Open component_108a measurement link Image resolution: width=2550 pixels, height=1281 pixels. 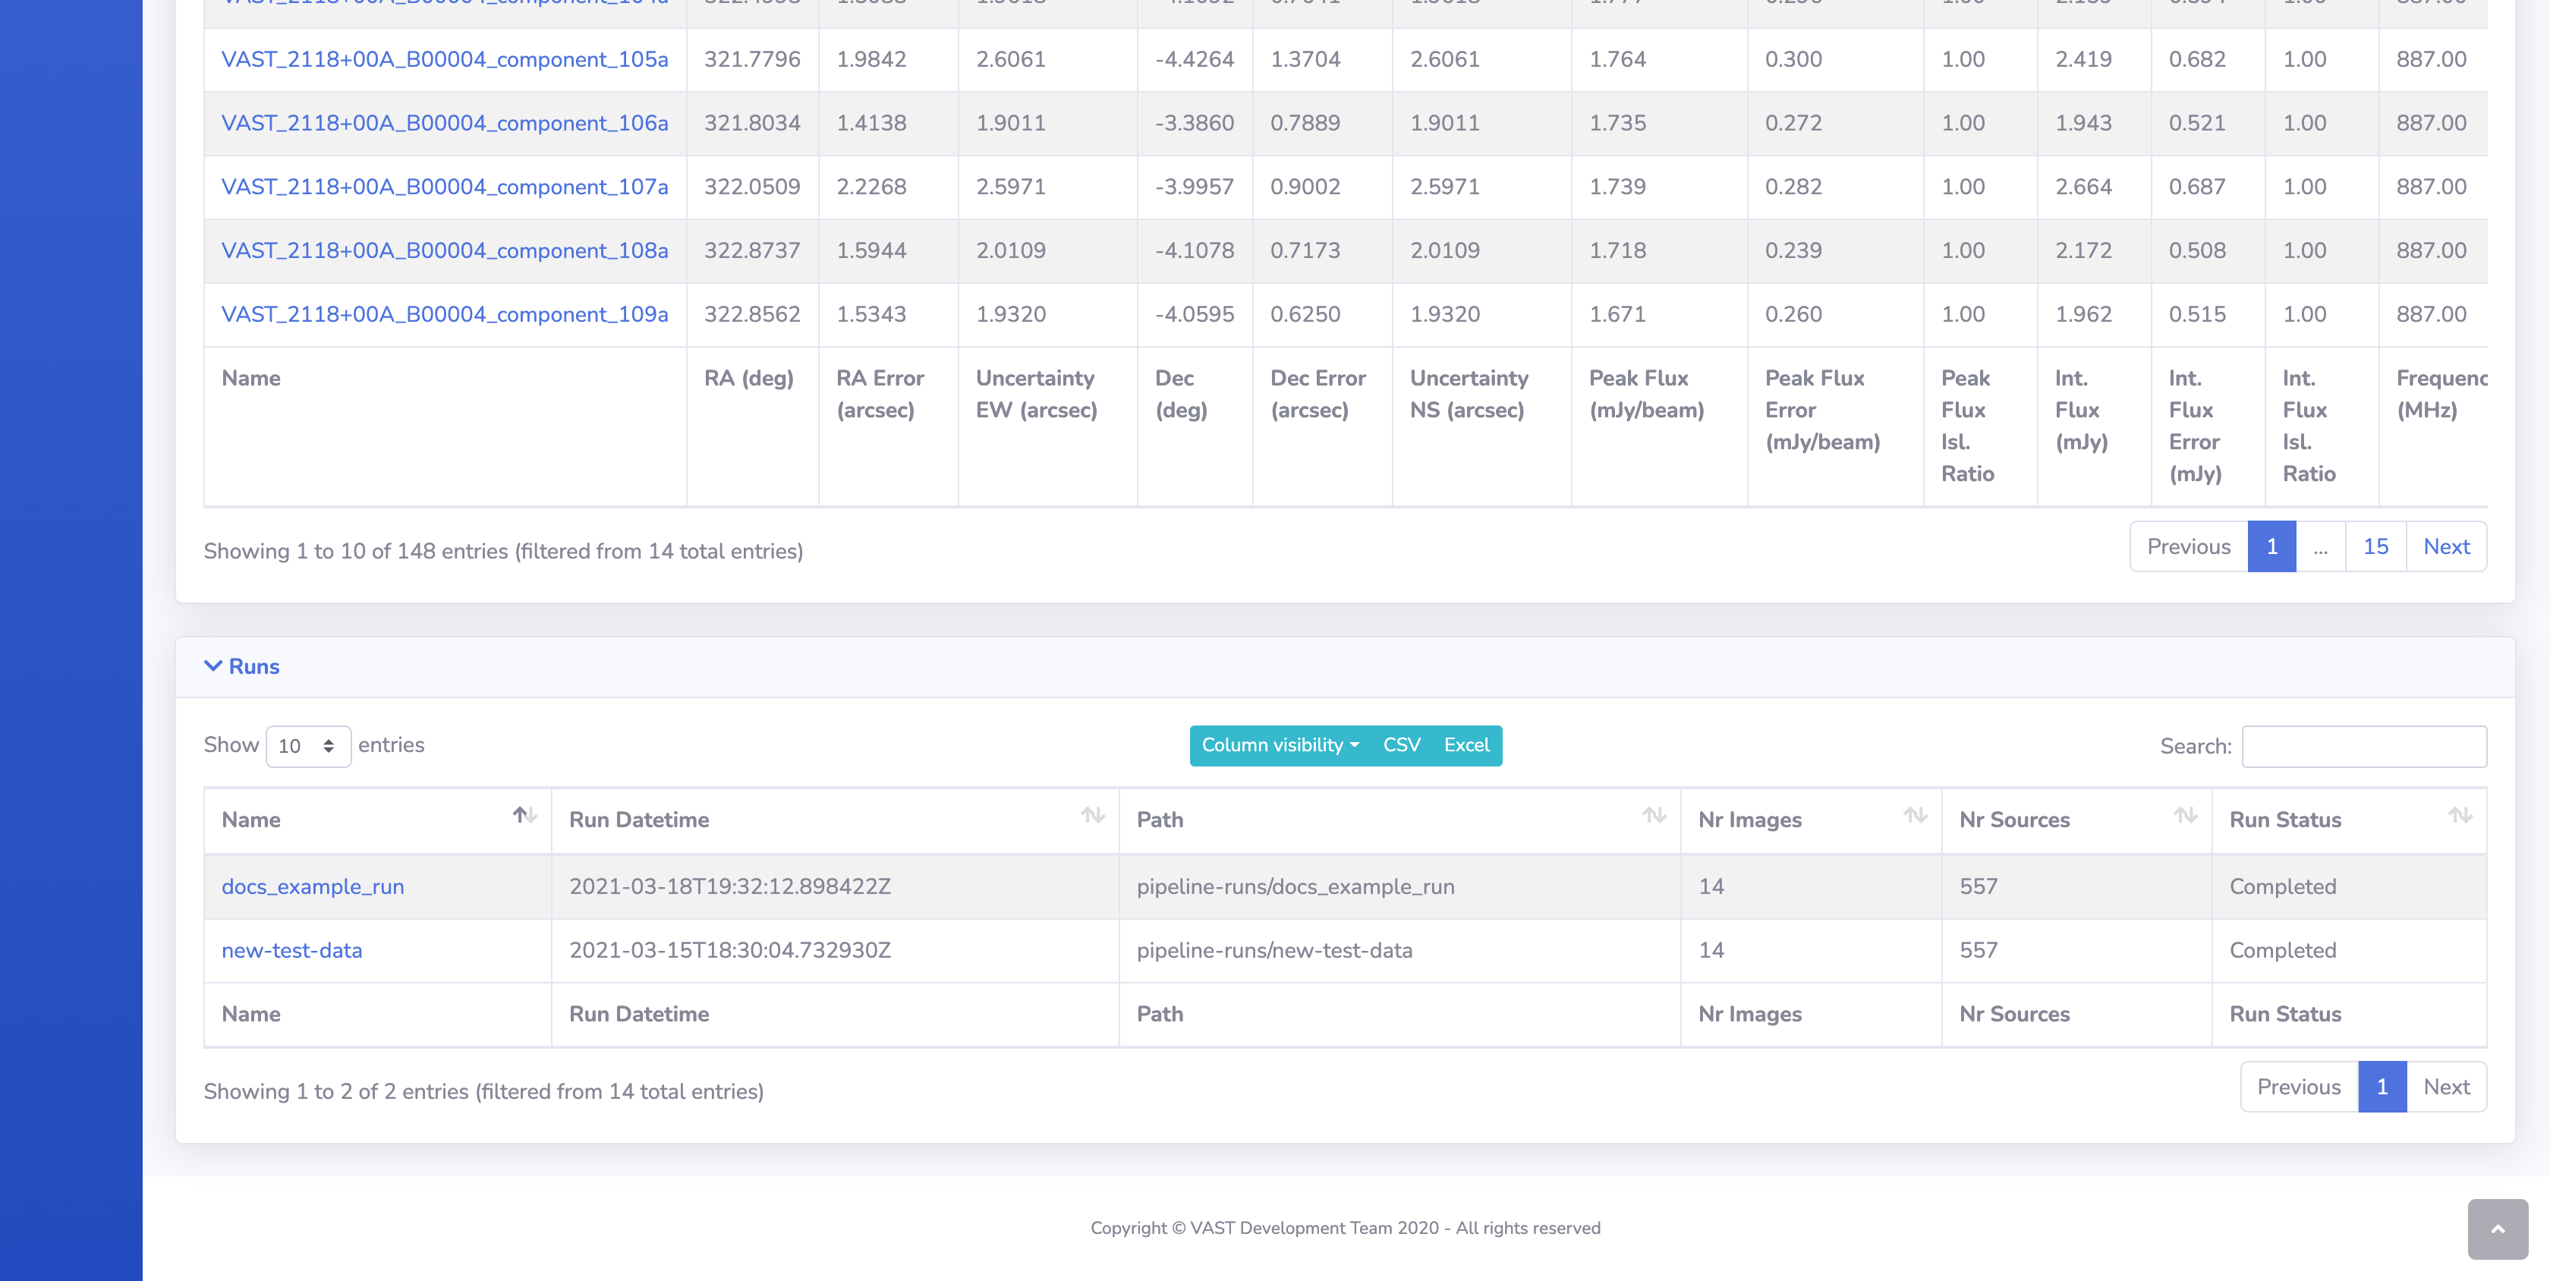coord(445,250)
